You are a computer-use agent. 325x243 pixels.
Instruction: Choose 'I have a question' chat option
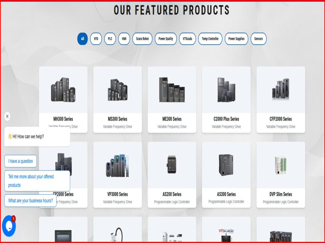click(20, 161)
